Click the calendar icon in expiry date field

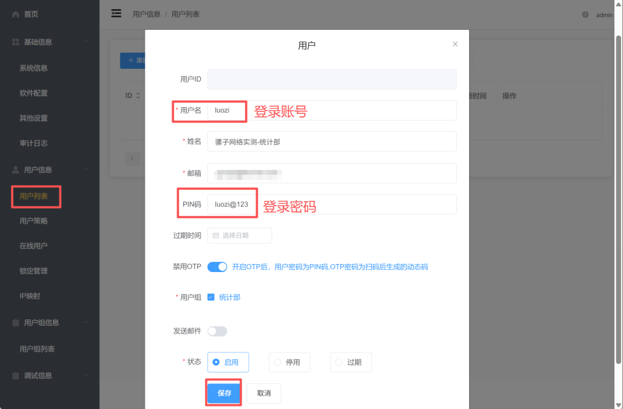coord(216,236)
